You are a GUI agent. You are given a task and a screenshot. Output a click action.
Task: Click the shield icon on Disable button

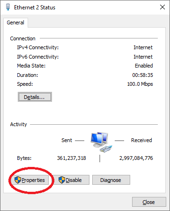point(62,180)
